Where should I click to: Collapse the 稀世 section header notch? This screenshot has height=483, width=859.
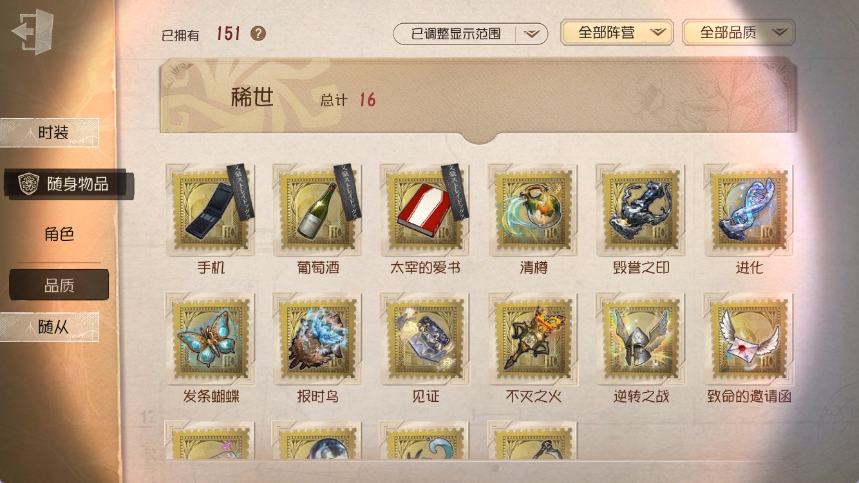[x=478, y=137]
